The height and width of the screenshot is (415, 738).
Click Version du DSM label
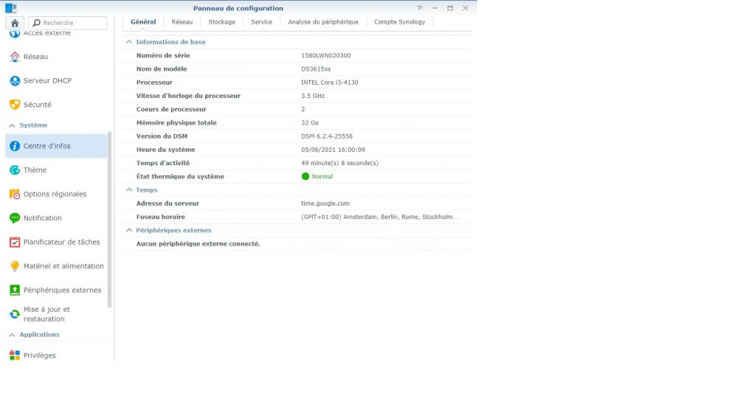coord(162,136)
